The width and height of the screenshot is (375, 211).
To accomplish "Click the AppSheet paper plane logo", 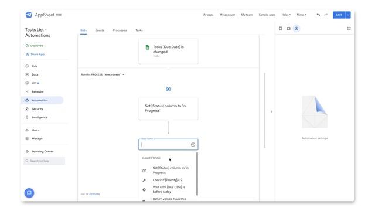I will pyautogui.click(x=29, y=15).
